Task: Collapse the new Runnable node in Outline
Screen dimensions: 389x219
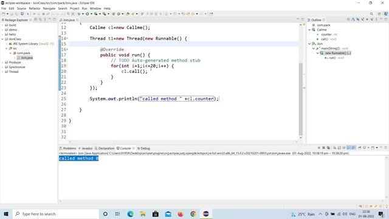Action: pyautogui.click(x=317, y=53)
